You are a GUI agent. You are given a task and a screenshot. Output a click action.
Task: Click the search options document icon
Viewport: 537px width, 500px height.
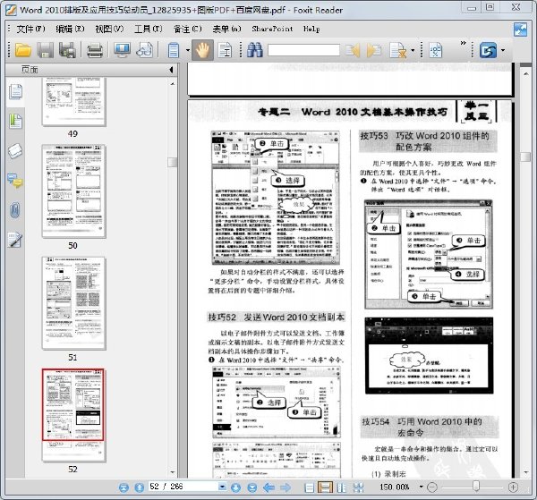click(x=397, y=50)
